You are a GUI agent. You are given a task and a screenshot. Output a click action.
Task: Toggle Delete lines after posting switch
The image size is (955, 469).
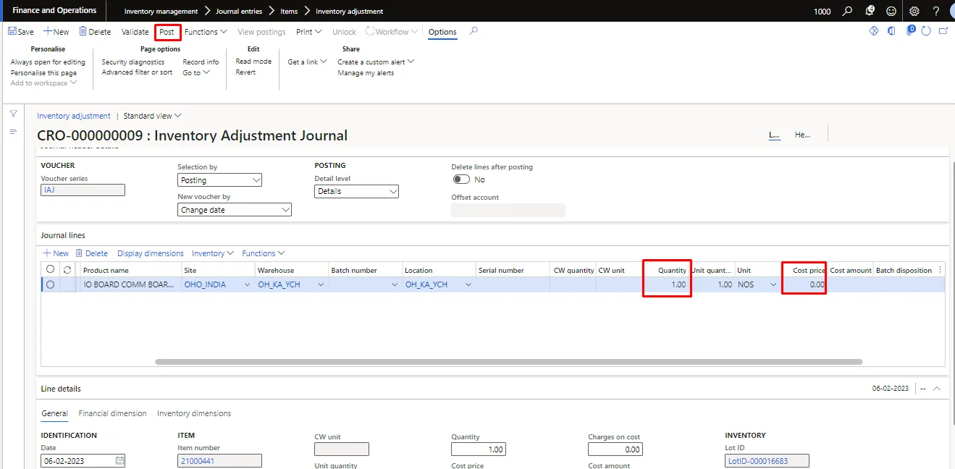click(x=461, y=179)
